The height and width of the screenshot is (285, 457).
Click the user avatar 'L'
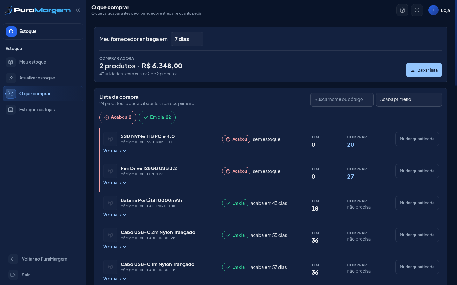click(x=434, y=10)
